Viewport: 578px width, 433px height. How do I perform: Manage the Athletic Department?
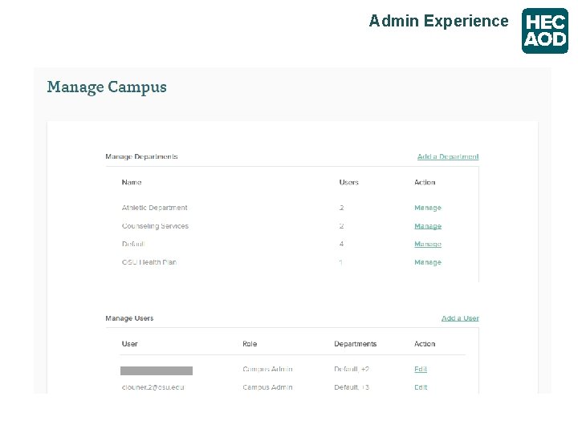point(428,208)
